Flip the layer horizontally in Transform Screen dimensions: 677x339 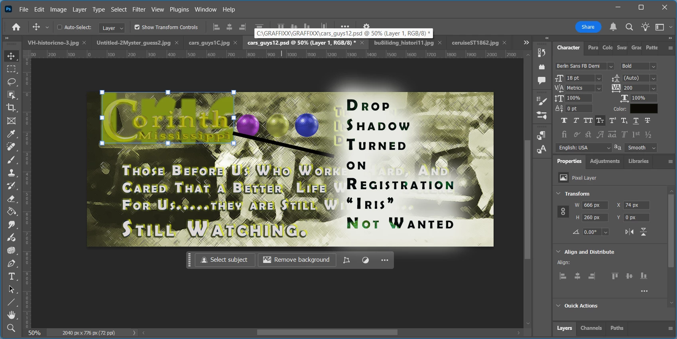(x=630, y=232)
